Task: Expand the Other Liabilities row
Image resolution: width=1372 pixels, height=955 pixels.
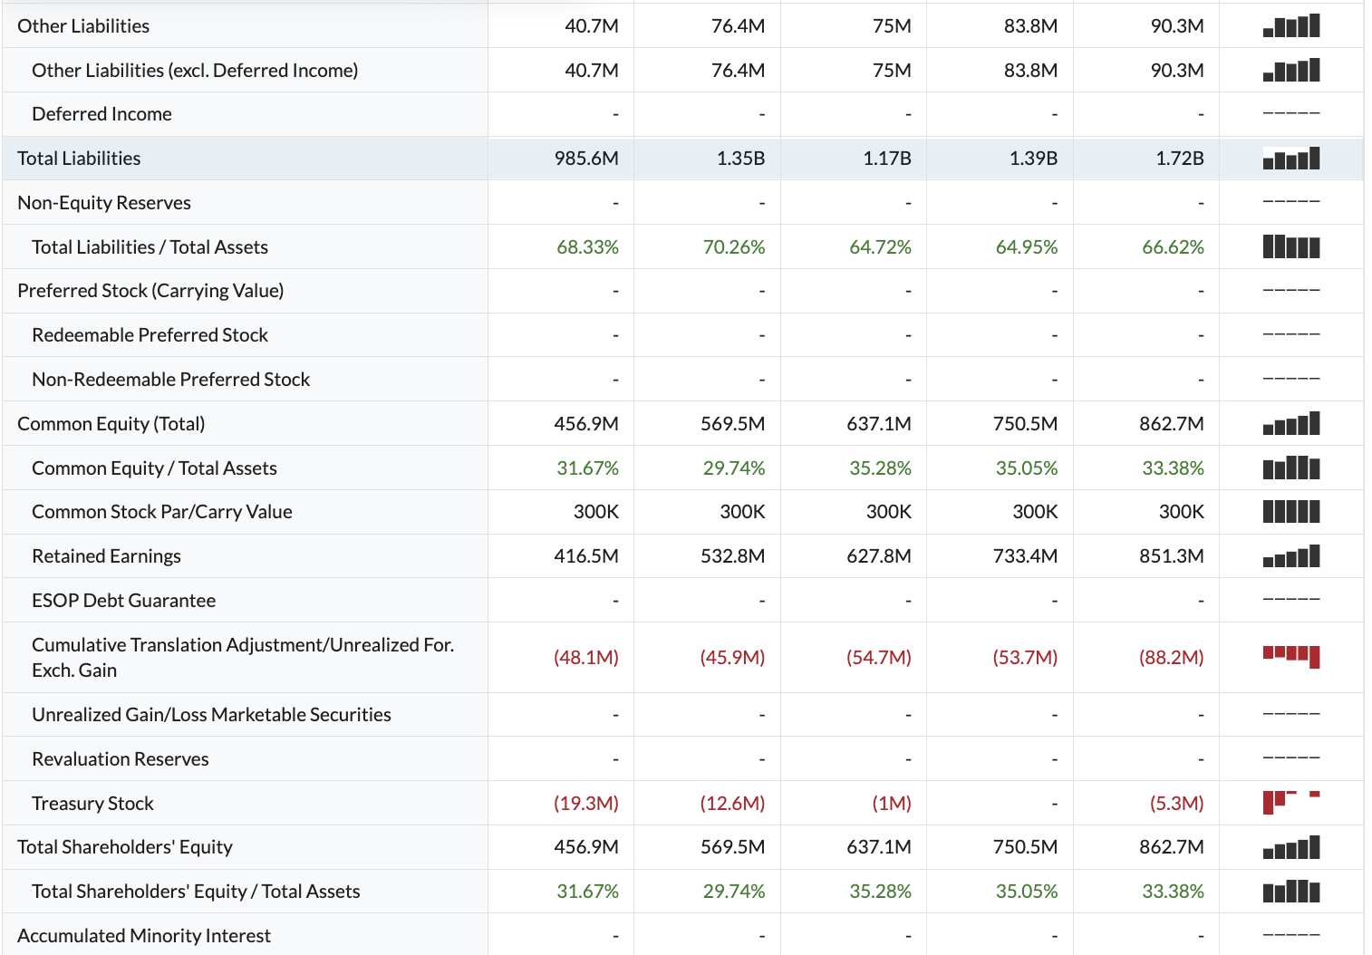Action: [x=82, y=25]
